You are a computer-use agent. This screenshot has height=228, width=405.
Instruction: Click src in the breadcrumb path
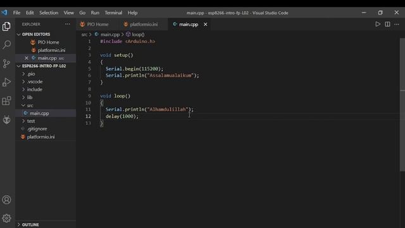point(84,34)
